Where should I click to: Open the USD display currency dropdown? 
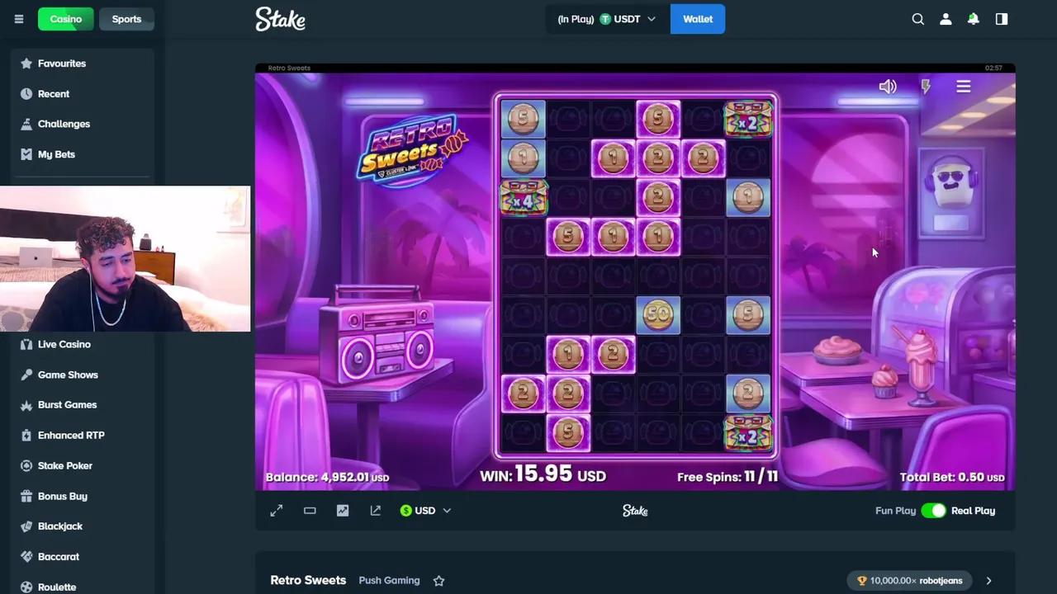(425, 511)
